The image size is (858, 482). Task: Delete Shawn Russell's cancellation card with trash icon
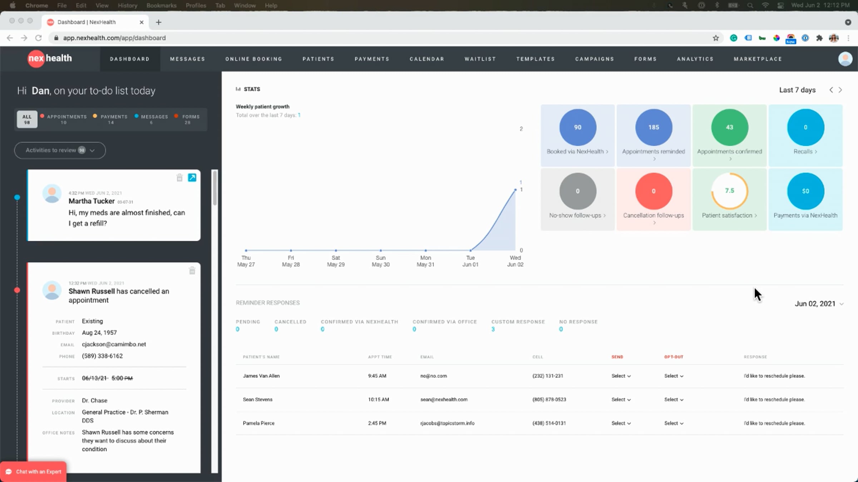[192, 271]
